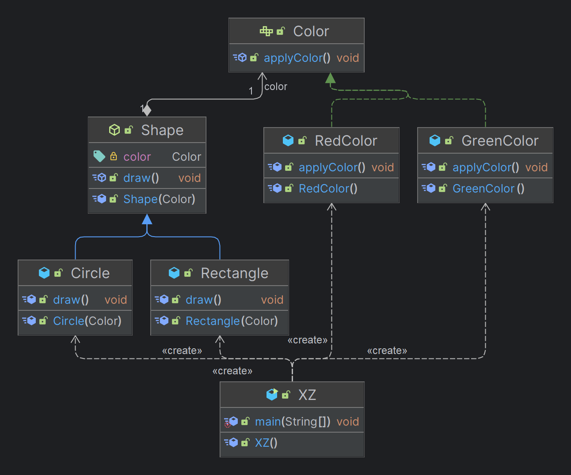The width and height of the screenshot is (571, 475).
Task: Click the Rectangle(Color) constructor text
Action: 232,321
